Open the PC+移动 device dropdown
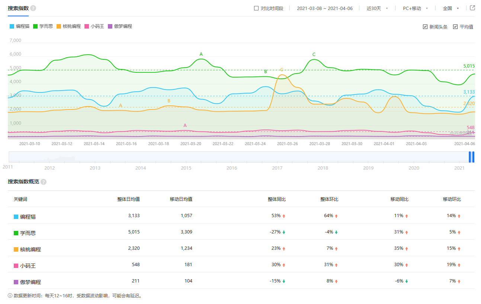The height and width of the screenshot is (304, 481). 415,8
